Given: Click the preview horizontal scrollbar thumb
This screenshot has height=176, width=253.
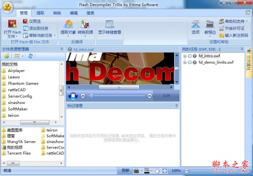Looking at the screenshot, I should point(119,87).
